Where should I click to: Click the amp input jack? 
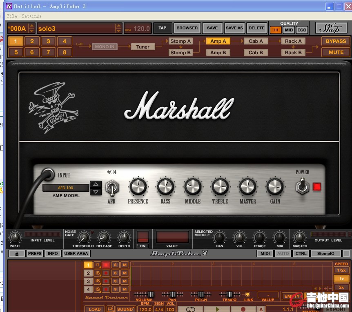(48, 174)
